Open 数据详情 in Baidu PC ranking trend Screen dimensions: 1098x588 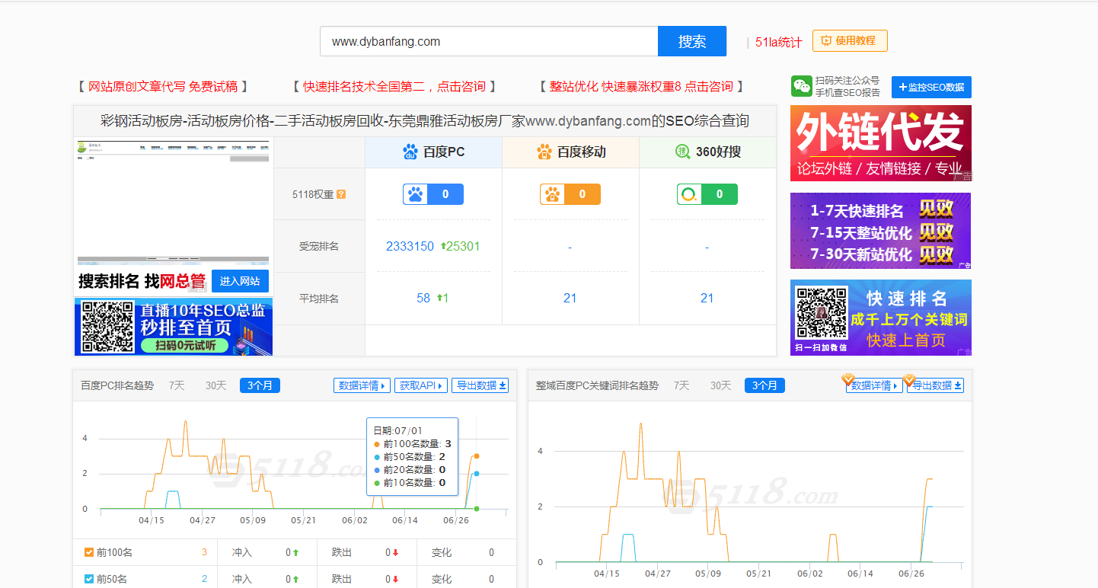[362, 385]
